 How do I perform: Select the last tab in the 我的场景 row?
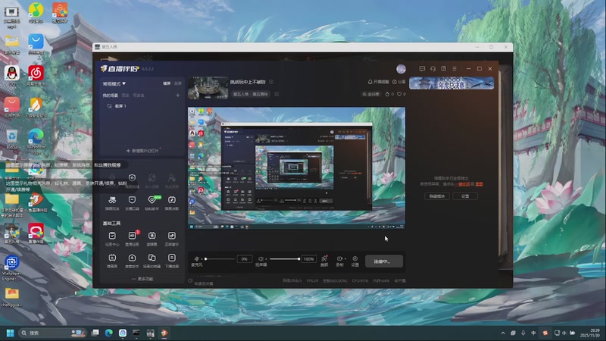pos(139,95)
